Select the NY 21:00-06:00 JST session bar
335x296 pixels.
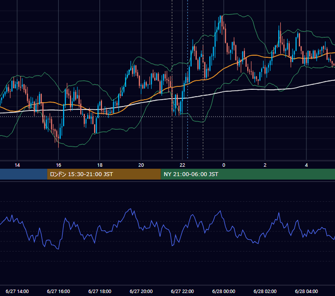[x=248, y=174]
